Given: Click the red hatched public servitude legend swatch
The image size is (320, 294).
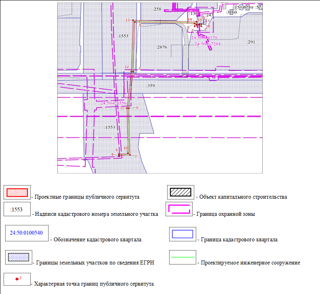Looking at the screenshot, I should (17, 192).
